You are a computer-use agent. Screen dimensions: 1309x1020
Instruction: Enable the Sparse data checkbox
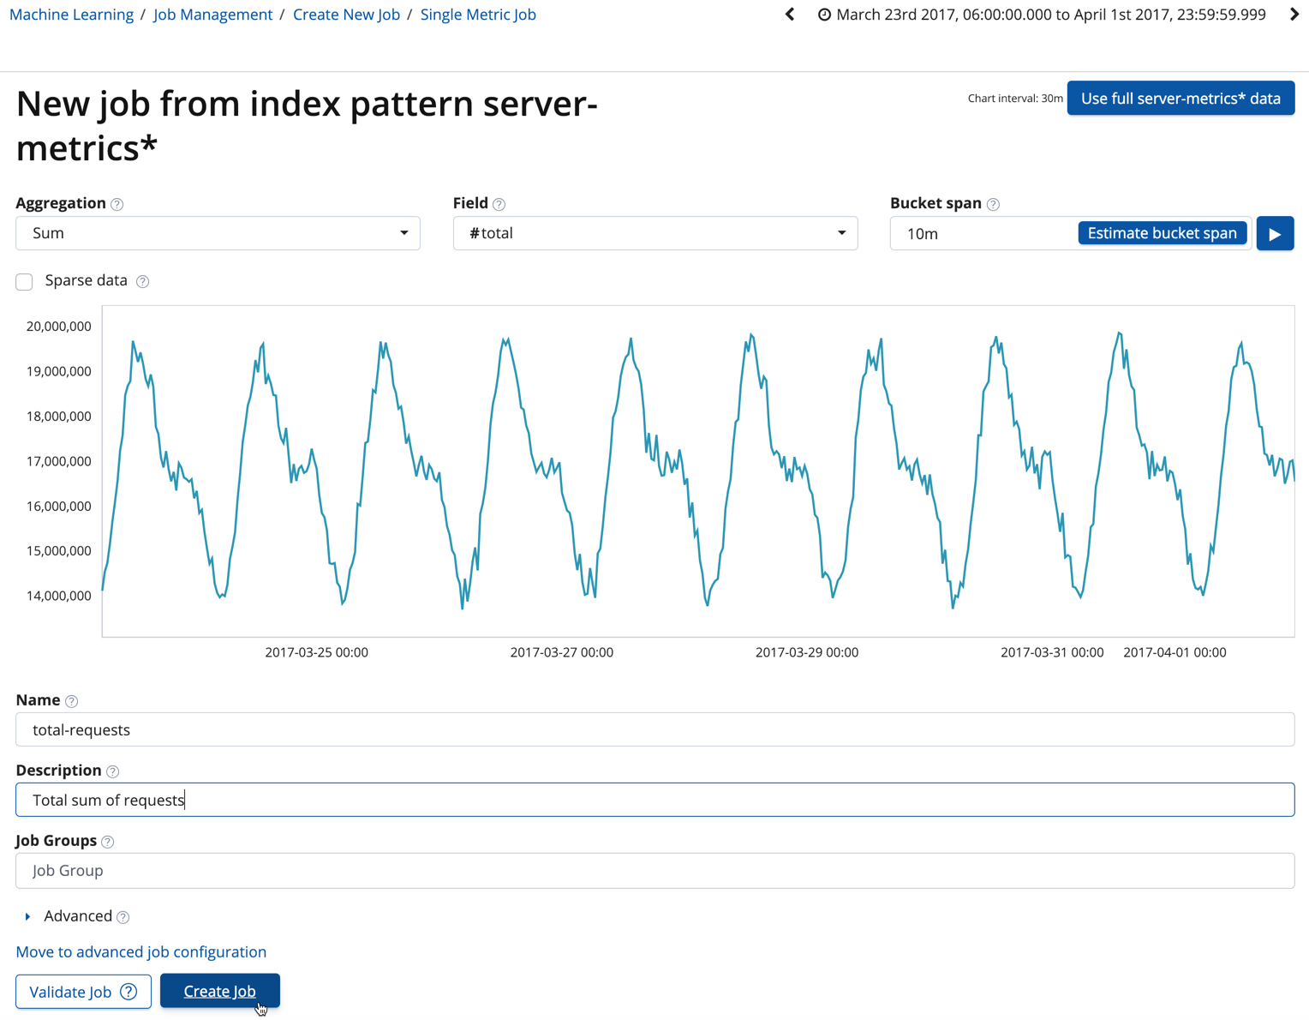[x=25, y=281]
